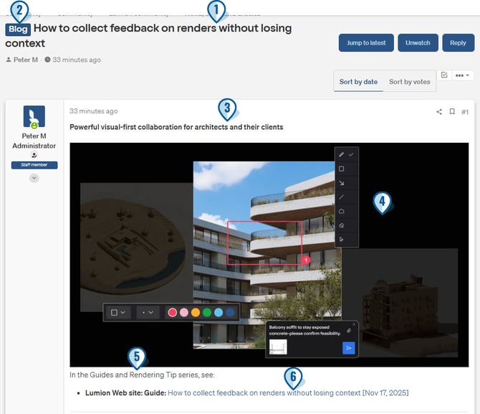Toggle the thread selection checkbox
The height and width of the screenshot is (414, 480).
point(444,75)
